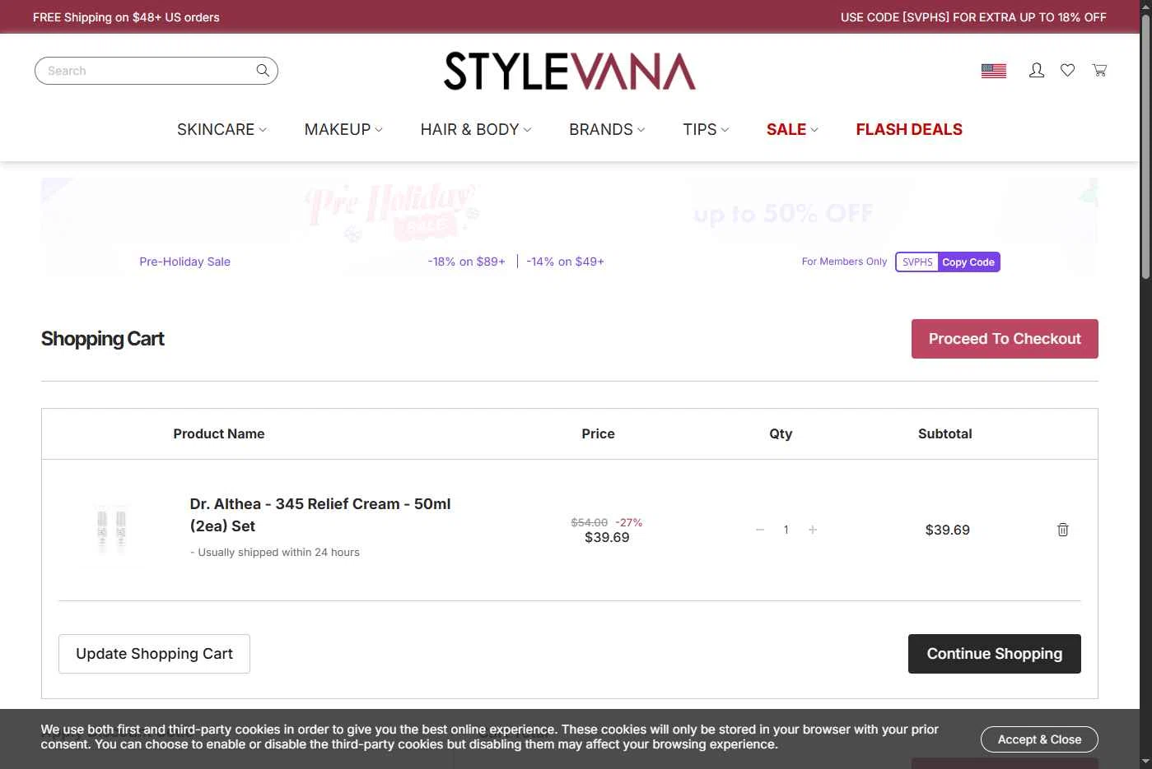Expand the Hair & Body menu
This screenshot has height=769, width=1152.
point(476,130)
